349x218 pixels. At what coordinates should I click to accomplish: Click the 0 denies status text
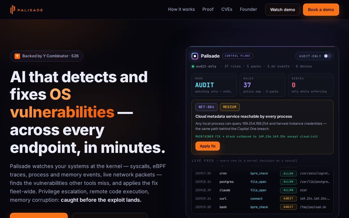point(304,66)
